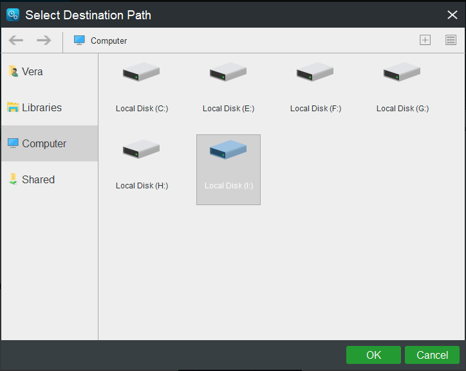Switch to list view layout icon
The image size is (466, 371).
(451, 40)
